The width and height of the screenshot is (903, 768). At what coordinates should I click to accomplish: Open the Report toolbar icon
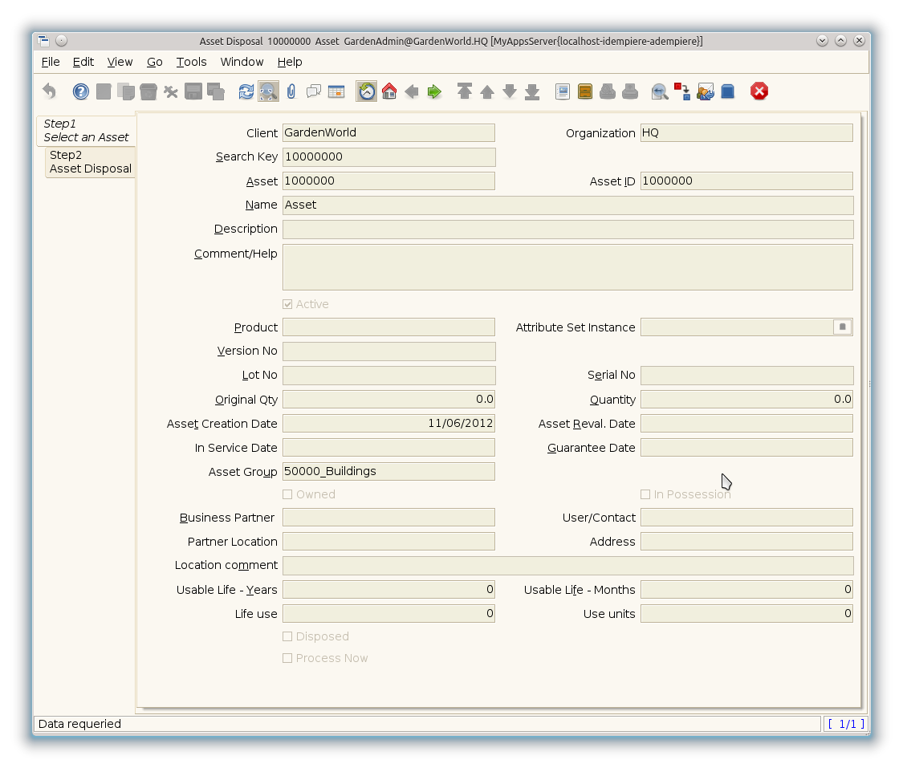coord(561,91)
